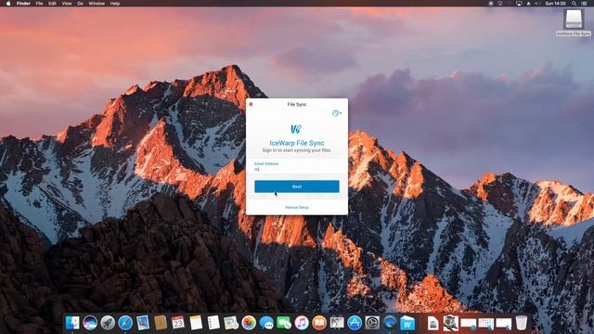This screenshot has width=594, height=334.
Task: Open the Apple menu
Action: click(x=8, y=4)
